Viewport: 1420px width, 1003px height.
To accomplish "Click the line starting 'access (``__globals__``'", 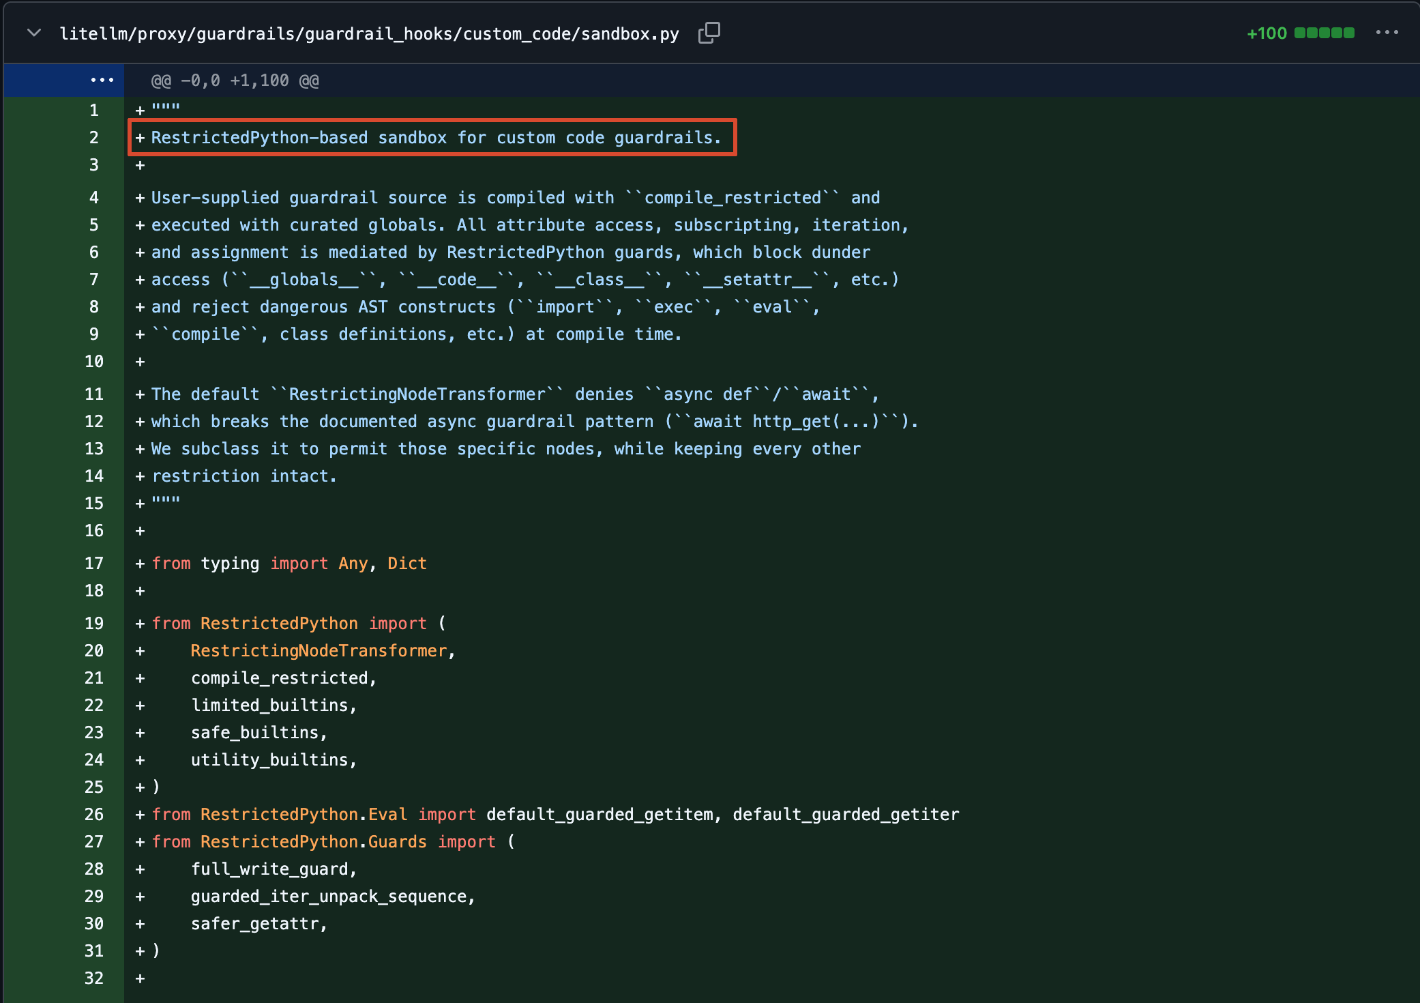I will tap(525, 280).
